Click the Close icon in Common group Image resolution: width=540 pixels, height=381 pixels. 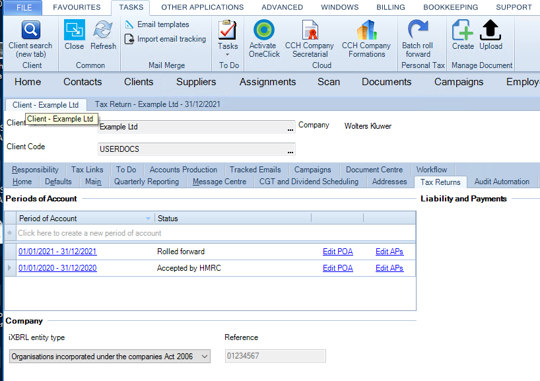74,30
